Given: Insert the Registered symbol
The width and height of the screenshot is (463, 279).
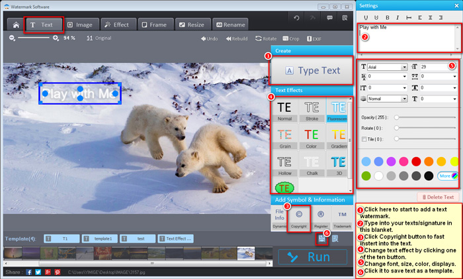Looking at the screenshot, I should click(321, 217).
